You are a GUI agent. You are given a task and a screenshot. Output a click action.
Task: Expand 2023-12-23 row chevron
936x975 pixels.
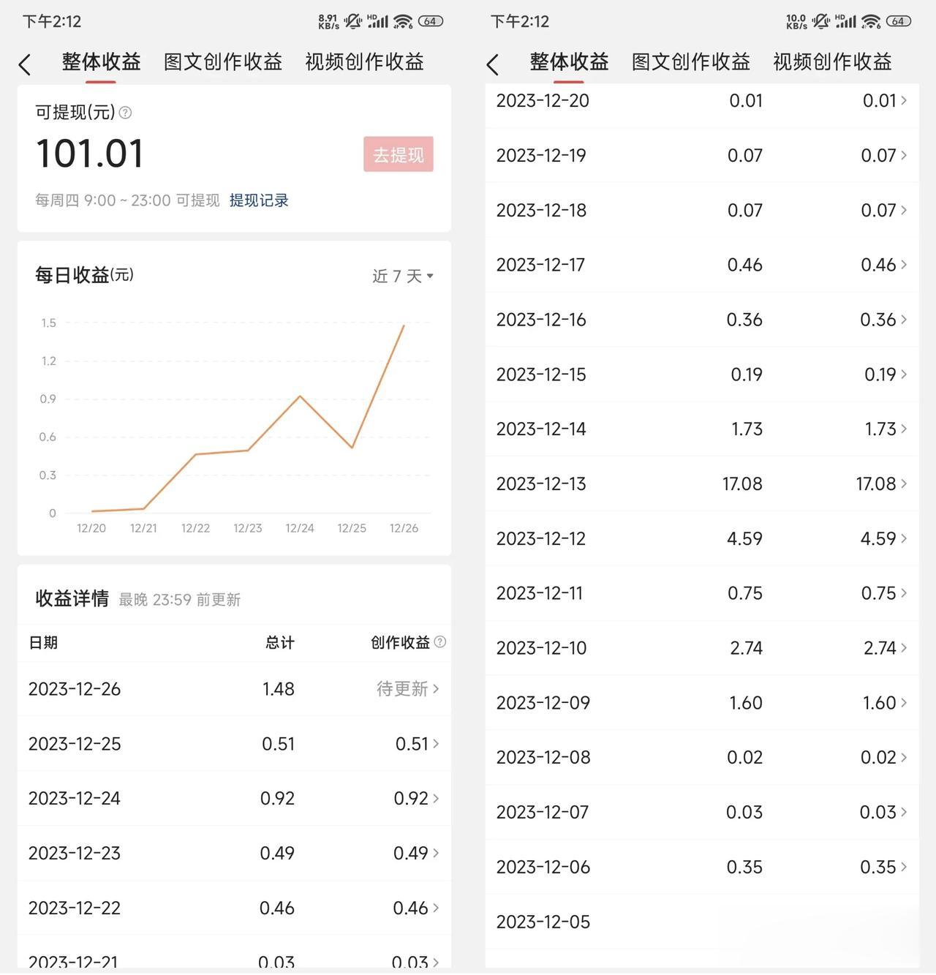pyautogui.click(x=436, y=853)
